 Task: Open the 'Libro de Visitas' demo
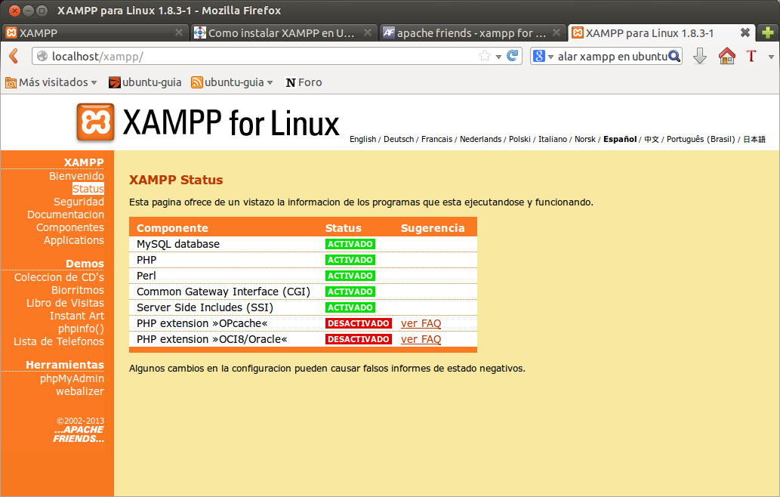[65, 303]
